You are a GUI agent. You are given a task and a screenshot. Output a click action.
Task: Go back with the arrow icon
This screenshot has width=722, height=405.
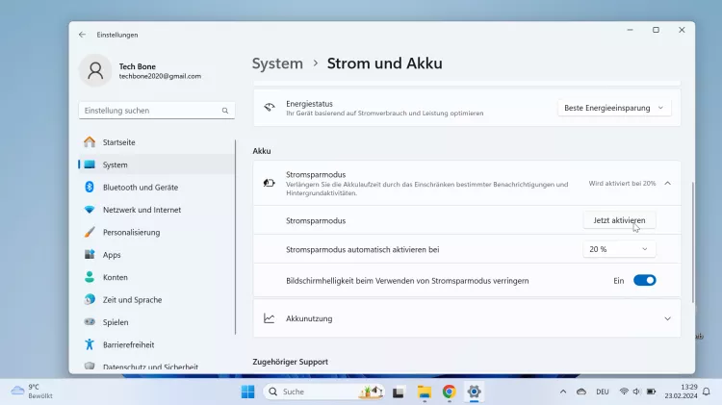click(82, 35)
